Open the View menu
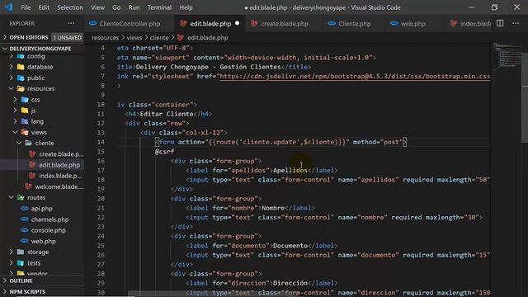 tap(97, 7)
